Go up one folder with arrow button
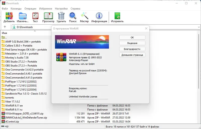The height and width of the screenshot is (129, 201). [x=5, y=27]
